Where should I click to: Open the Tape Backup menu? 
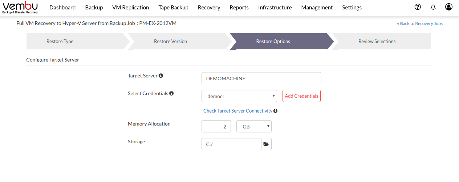174,7
